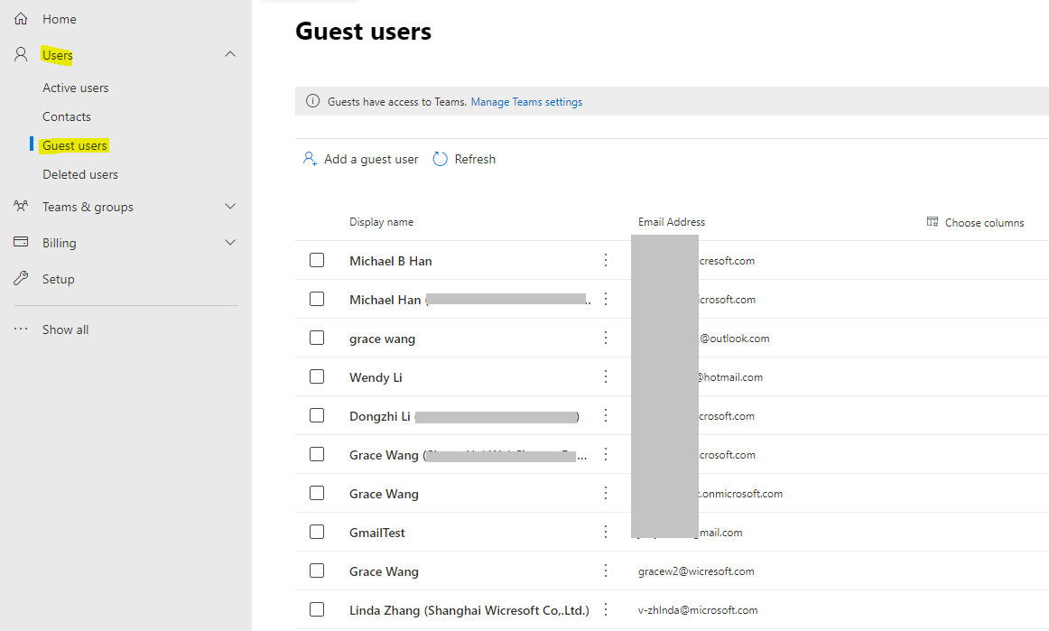Expand the Billing chevron
This screenshot has height=631, width=1049.
230,242
